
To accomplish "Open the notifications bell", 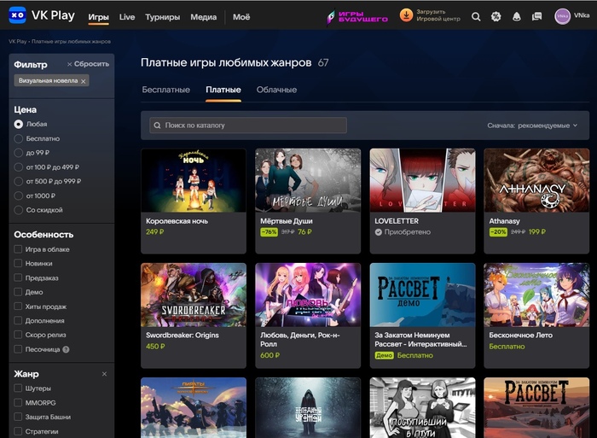I will (x=516, y=16).
